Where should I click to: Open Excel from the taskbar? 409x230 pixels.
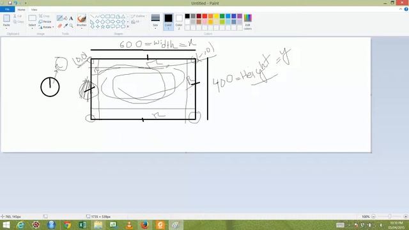(82, 225)
